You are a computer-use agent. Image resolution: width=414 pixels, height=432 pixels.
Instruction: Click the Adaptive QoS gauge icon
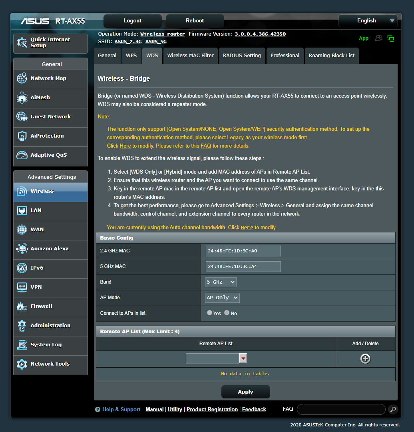point(22,155)
